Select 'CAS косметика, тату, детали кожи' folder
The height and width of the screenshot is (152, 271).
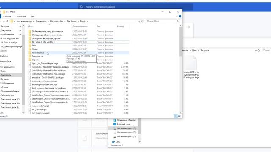point(78,31)
